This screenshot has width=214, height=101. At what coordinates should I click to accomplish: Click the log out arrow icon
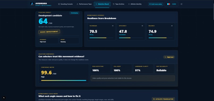tap(181, 4)
